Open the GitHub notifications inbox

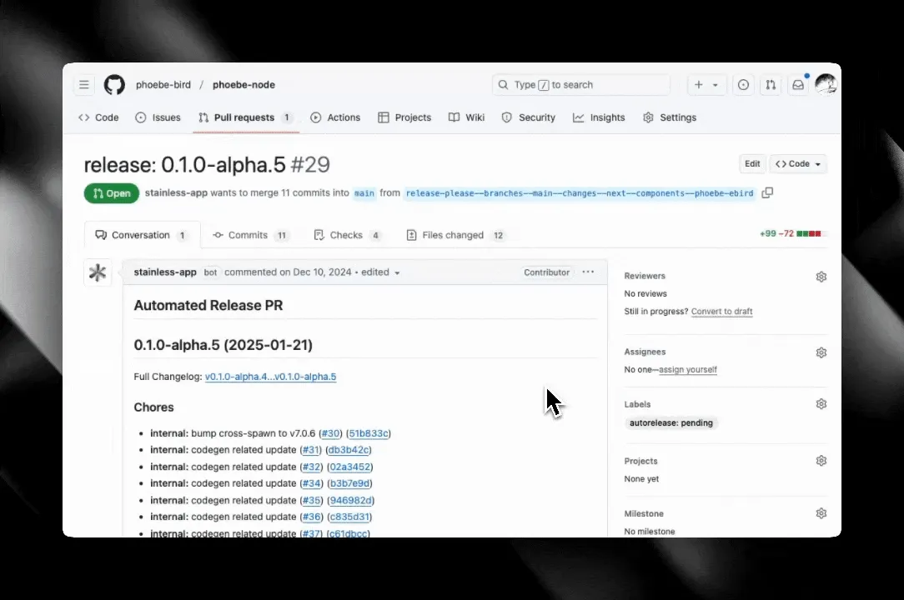point(797,84)
